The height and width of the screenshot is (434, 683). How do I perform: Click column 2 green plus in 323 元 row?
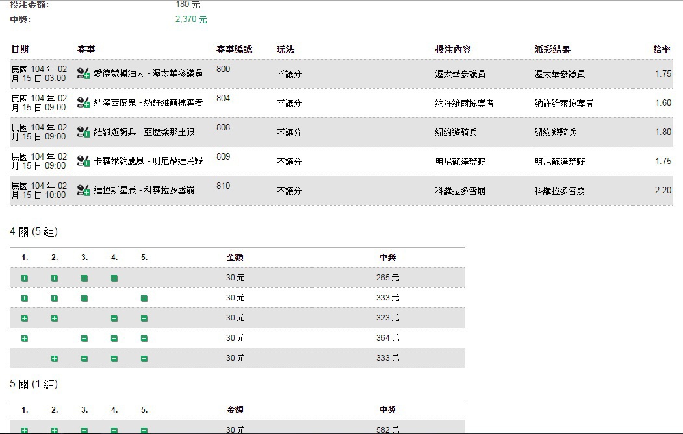click(x=55, y=319)
